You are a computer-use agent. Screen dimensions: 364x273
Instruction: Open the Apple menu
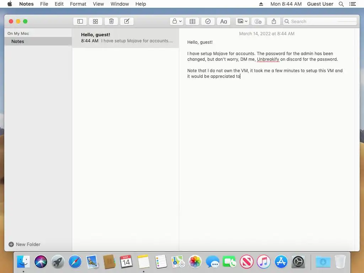(10, 4)
